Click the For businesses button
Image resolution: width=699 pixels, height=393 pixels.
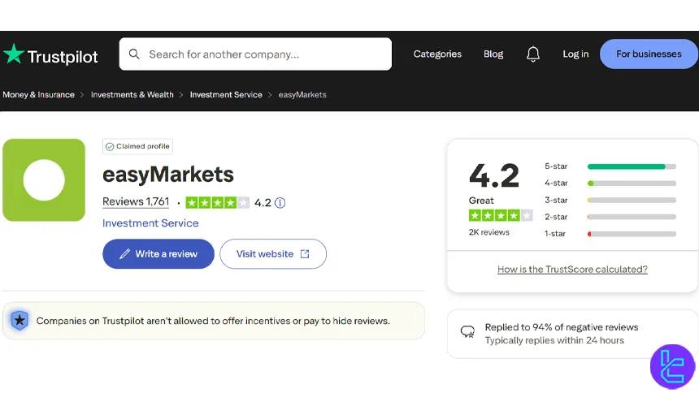[x=649, y=54]
